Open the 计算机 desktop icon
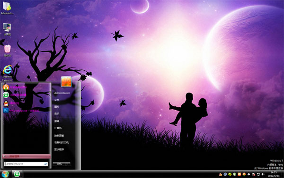Screen dimensions: 284x178 tap(7, 29)
